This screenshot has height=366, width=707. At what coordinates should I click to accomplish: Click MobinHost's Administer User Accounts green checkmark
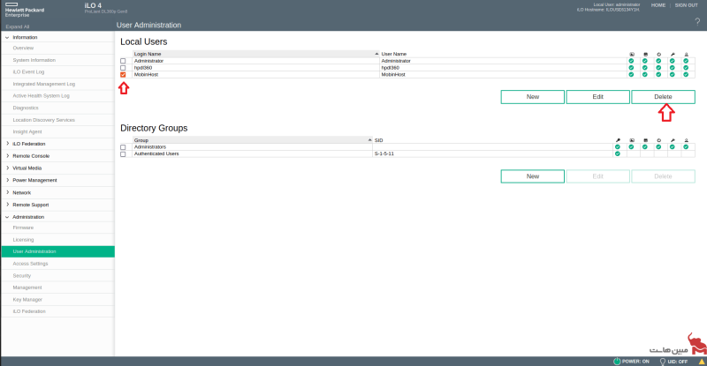point(686,74)
